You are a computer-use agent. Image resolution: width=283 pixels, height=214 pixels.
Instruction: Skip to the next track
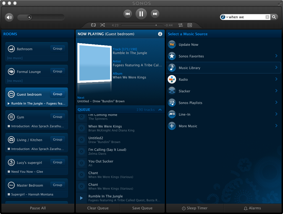tap(155, 14)
